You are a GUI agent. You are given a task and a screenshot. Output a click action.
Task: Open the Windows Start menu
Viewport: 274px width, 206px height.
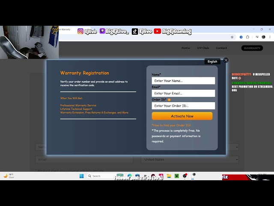81,176
